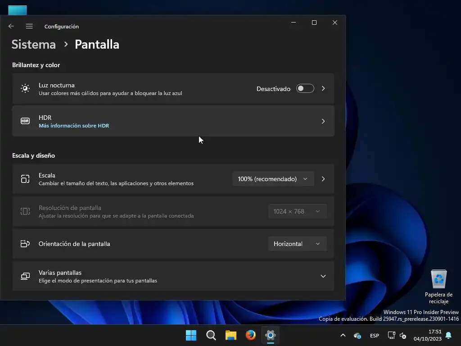
Task: Open taskbar Search
Action: click(211, 335)
